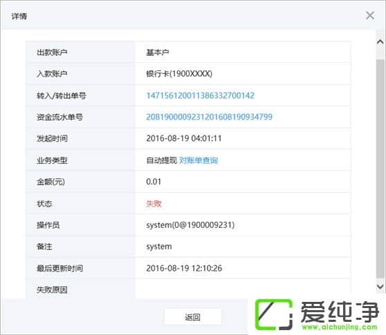
Task: Click the 详情 dialog title
Action: pyautogui.click(x=19, y=16)
